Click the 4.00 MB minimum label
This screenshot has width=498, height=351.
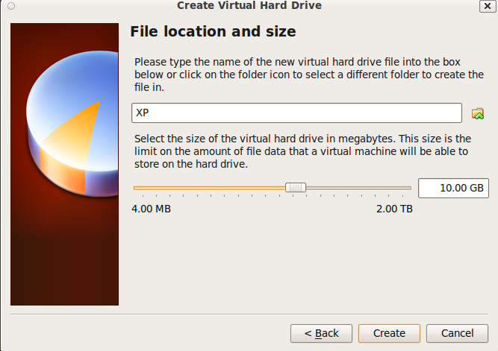pos(151,209)
